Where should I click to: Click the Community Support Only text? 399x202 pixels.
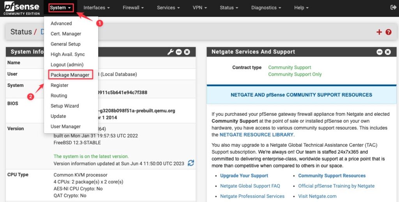[x=295, y=74]
